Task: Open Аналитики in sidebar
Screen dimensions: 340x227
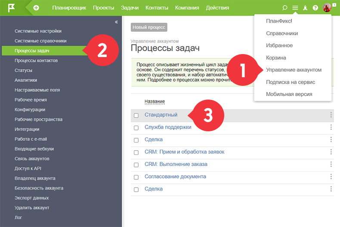Action: (x=26, y=80)
